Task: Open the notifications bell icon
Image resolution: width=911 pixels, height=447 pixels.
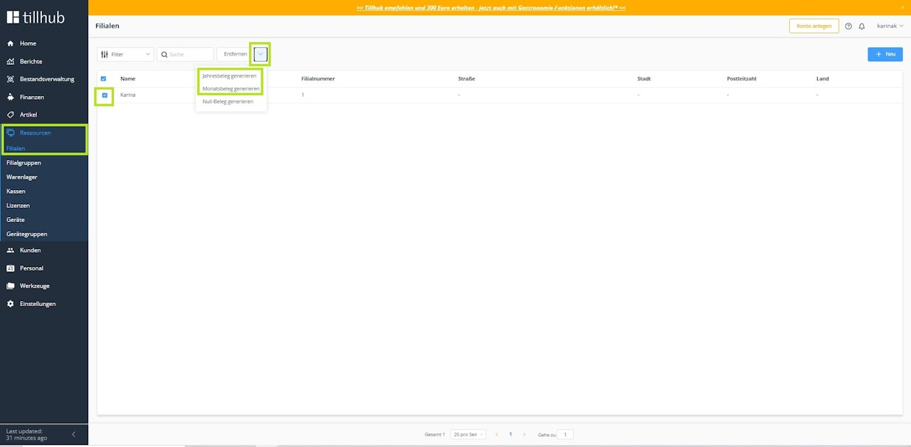Action: coord(862,26)
